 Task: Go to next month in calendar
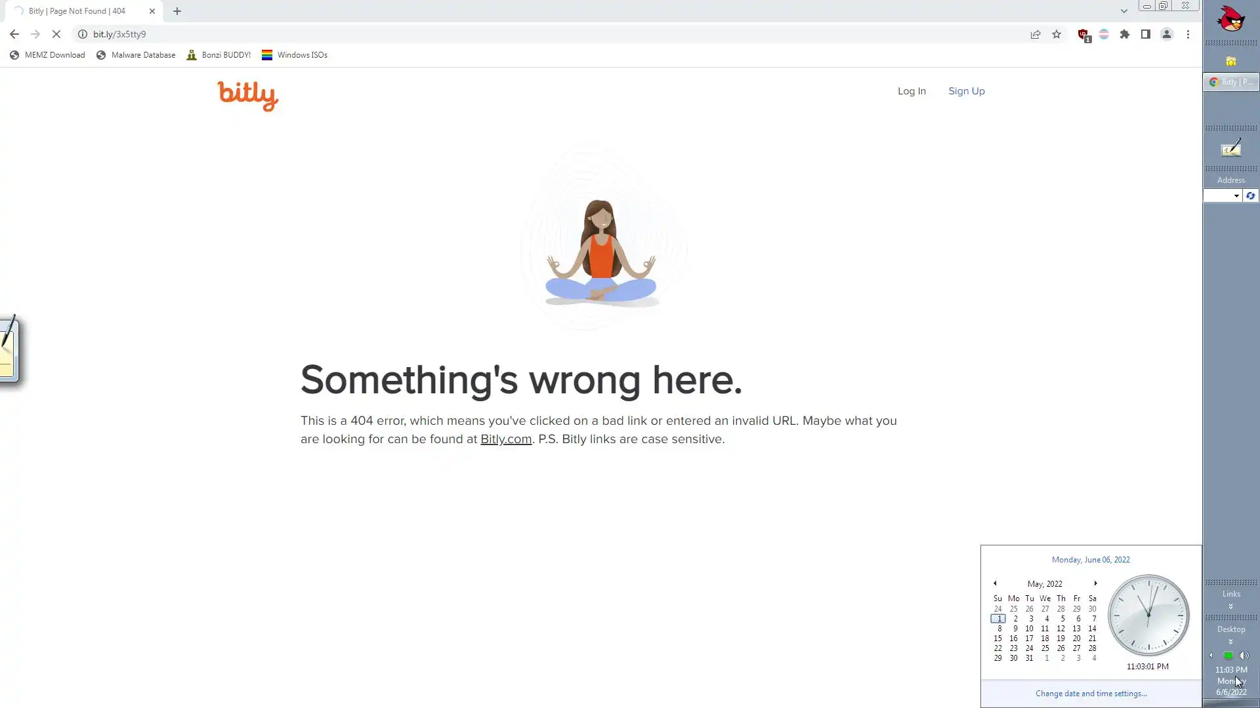(1095, 583)
